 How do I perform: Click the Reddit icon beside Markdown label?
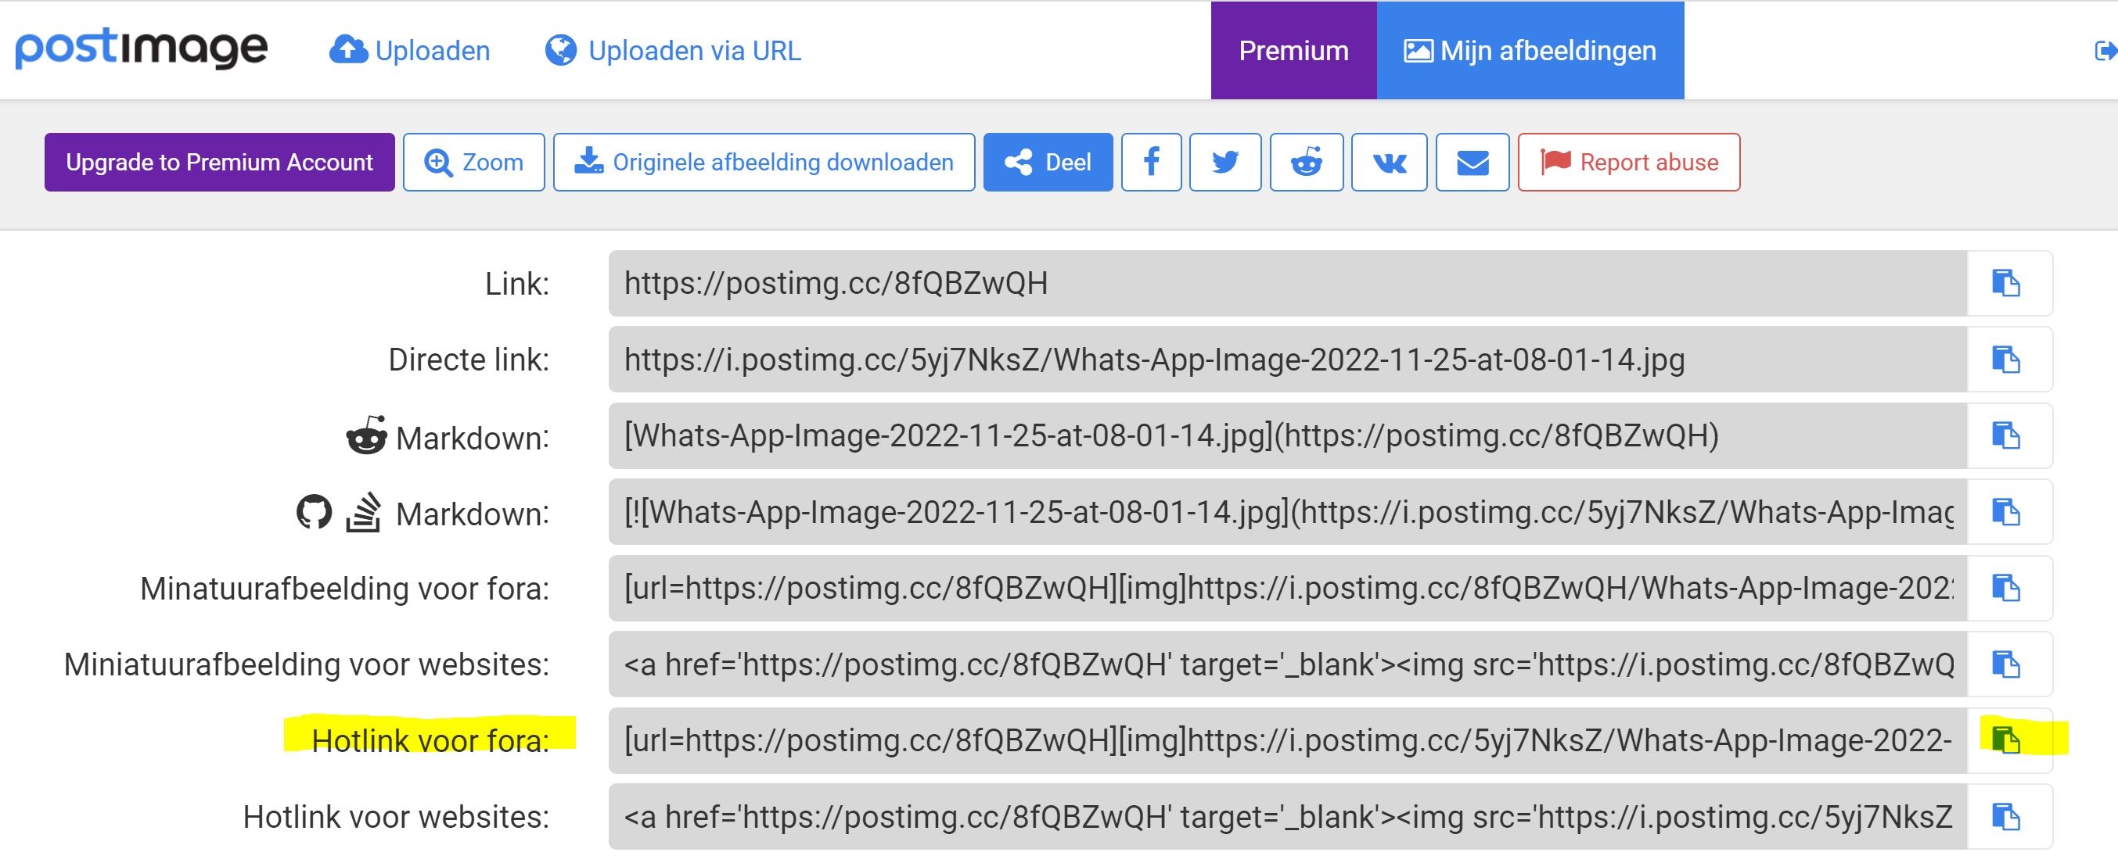pyautogui.click(x=367, y=435)
